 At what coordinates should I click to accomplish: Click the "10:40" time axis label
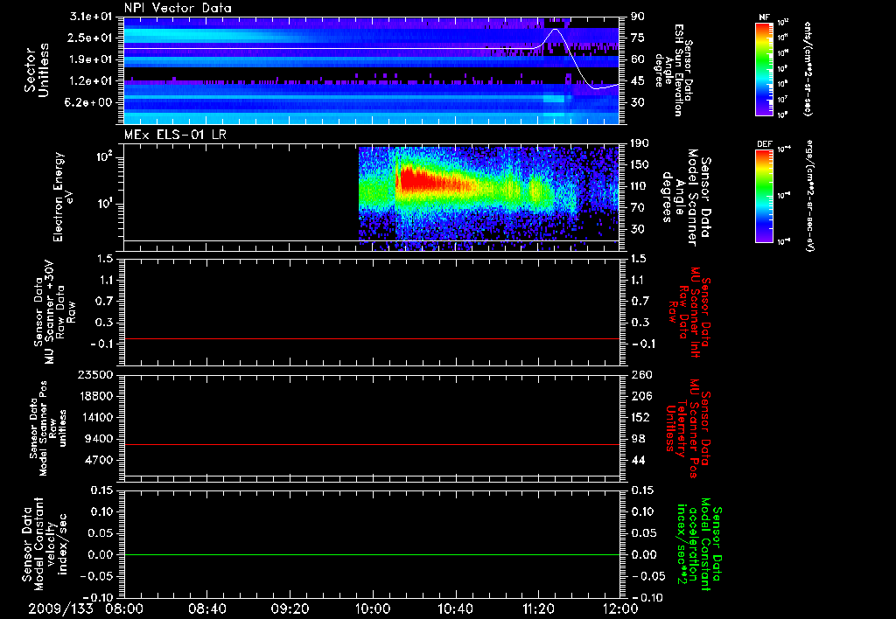click(x=455, y=609)
